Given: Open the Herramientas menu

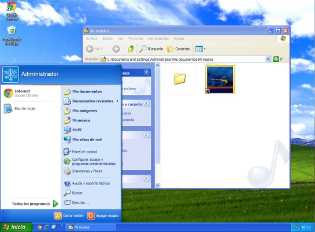Looking at the screenshot, I should coord(158,39).
